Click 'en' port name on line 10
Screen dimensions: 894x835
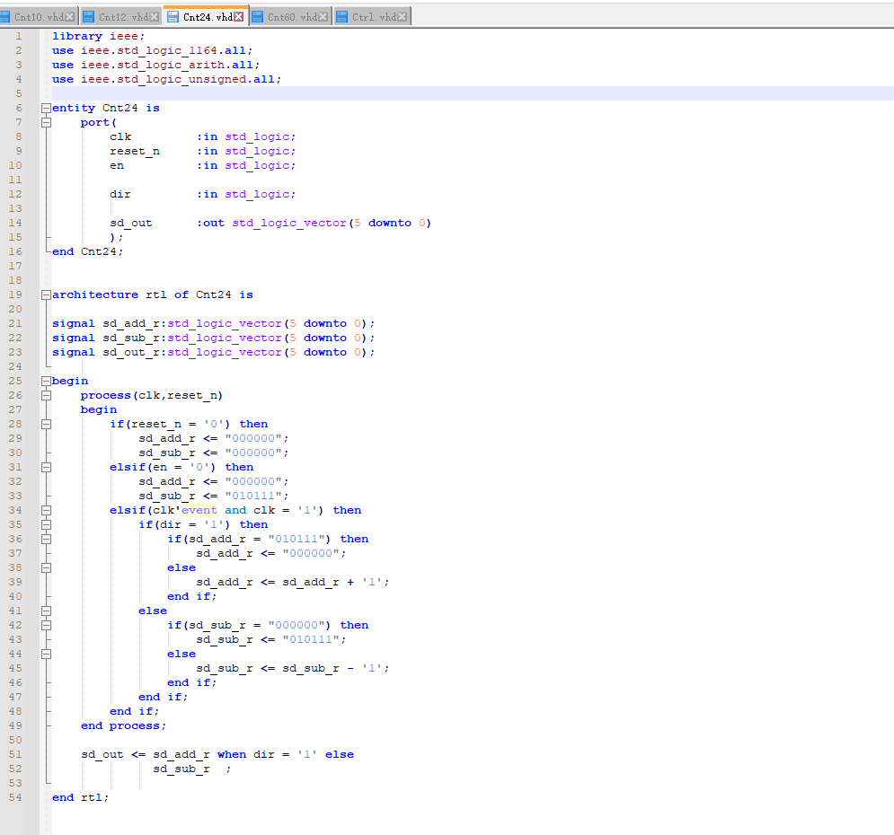pos(117,166)
